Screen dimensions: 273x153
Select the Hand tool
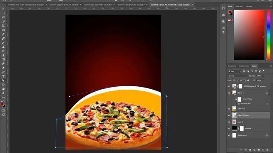point(3,89)
